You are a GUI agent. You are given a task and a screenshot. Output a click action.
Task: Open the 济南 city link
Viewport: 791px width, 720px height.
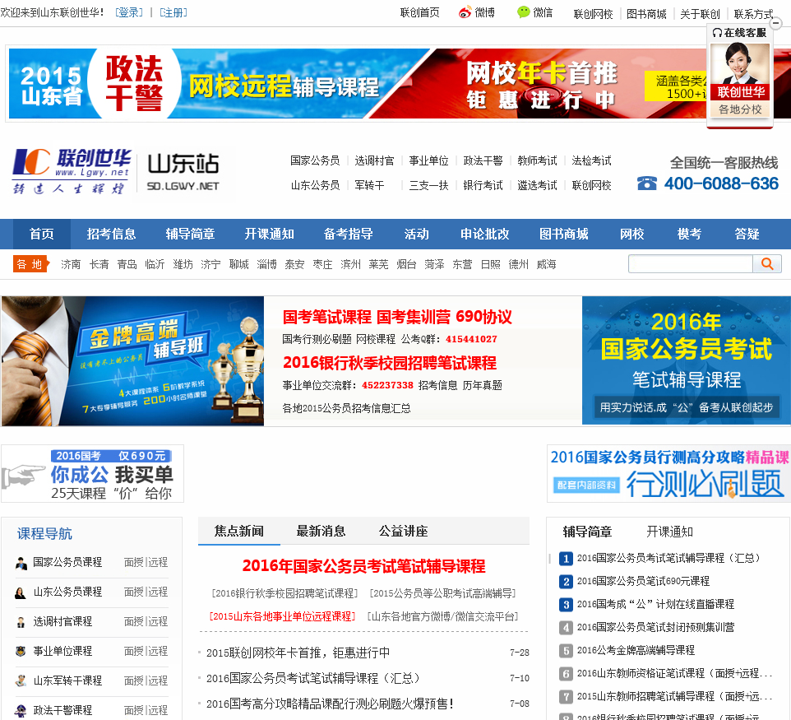click(71, 265)
